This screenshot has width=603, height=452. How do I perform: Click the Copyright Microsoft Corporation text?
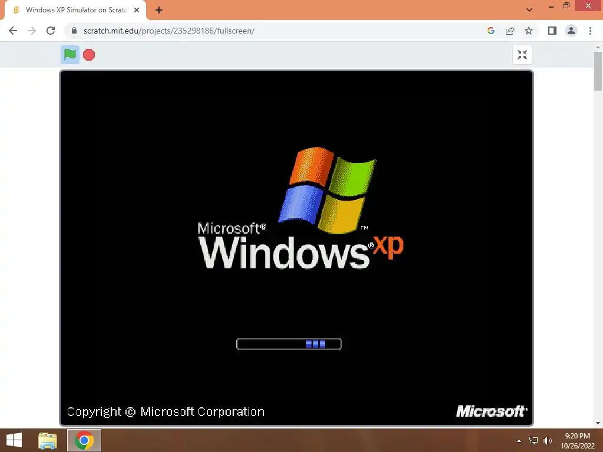coord(165,411)
